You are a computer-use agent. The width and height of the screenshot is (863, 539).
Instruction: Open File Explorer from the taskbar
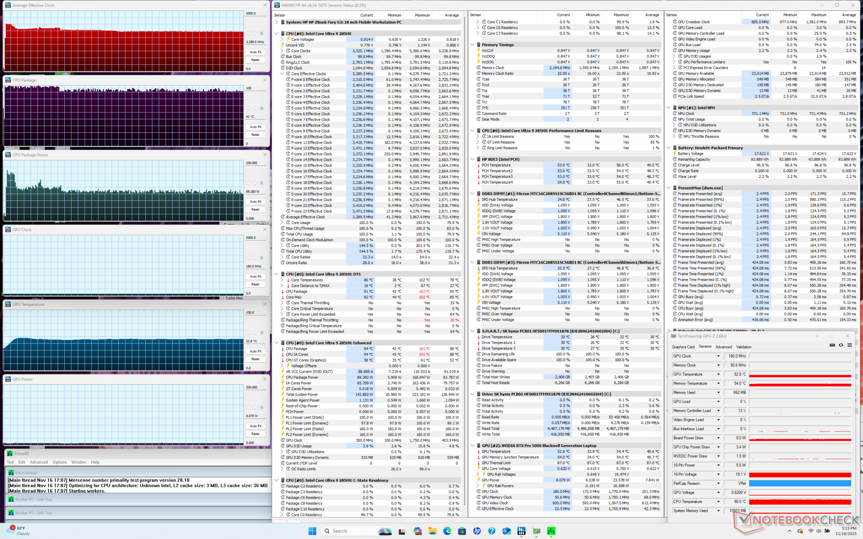pos(432,531)
